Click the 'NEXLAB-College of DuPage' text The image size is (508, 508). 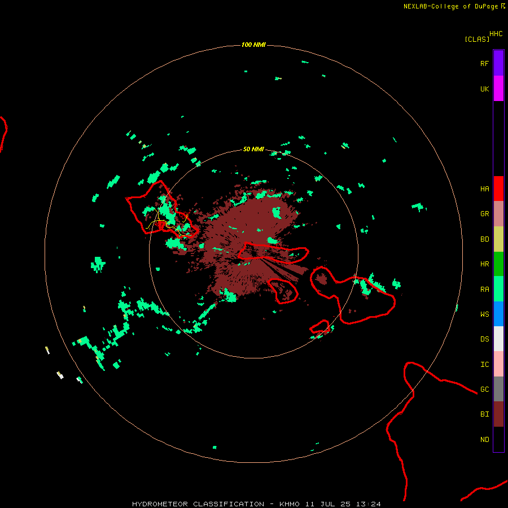[450, 6]
